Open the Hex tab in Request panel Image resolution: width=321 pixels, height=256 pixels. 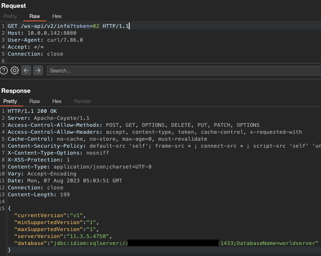[x=57, y=16]
